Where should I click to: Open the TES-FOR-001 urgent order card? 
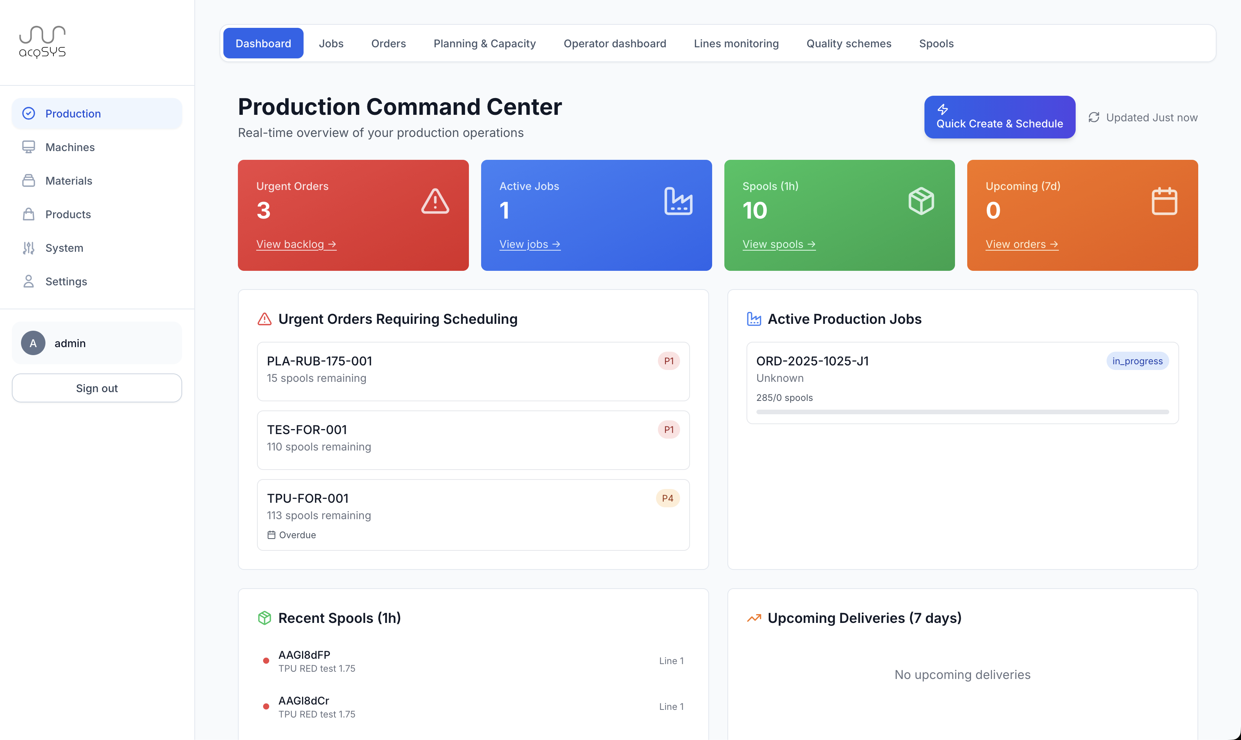click(x=473, y=440)
